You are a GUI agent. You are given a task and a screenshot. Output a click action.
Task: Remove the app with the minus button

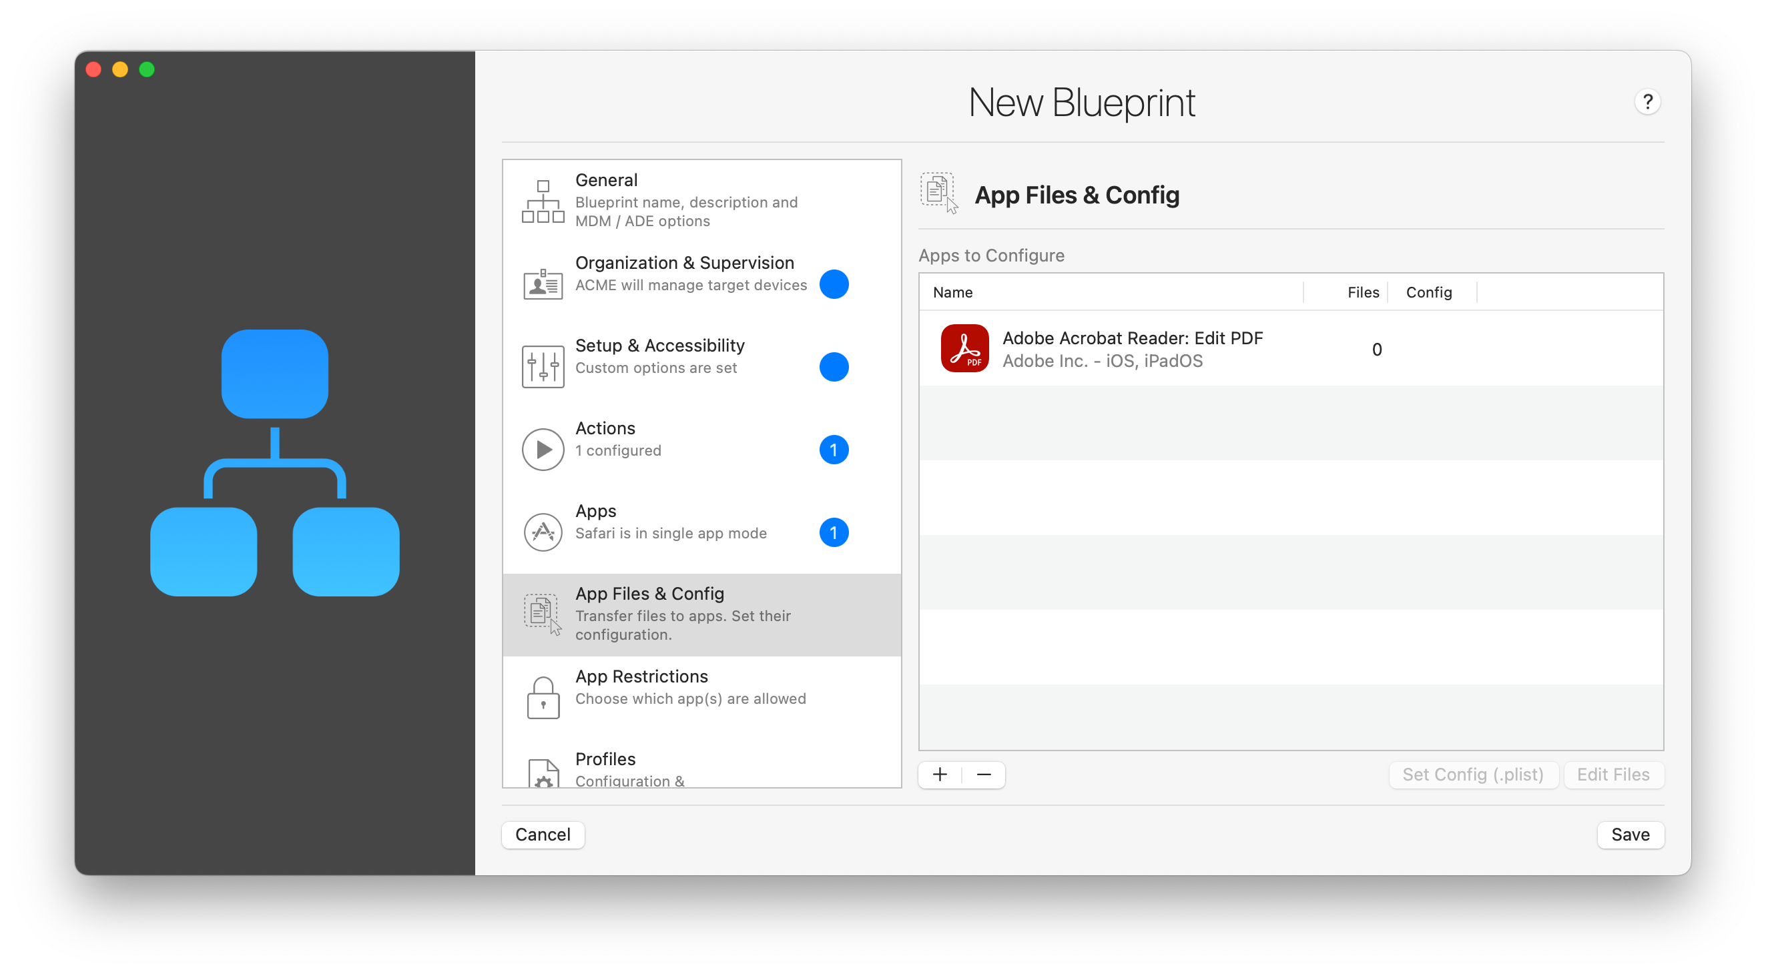(983, 775)
